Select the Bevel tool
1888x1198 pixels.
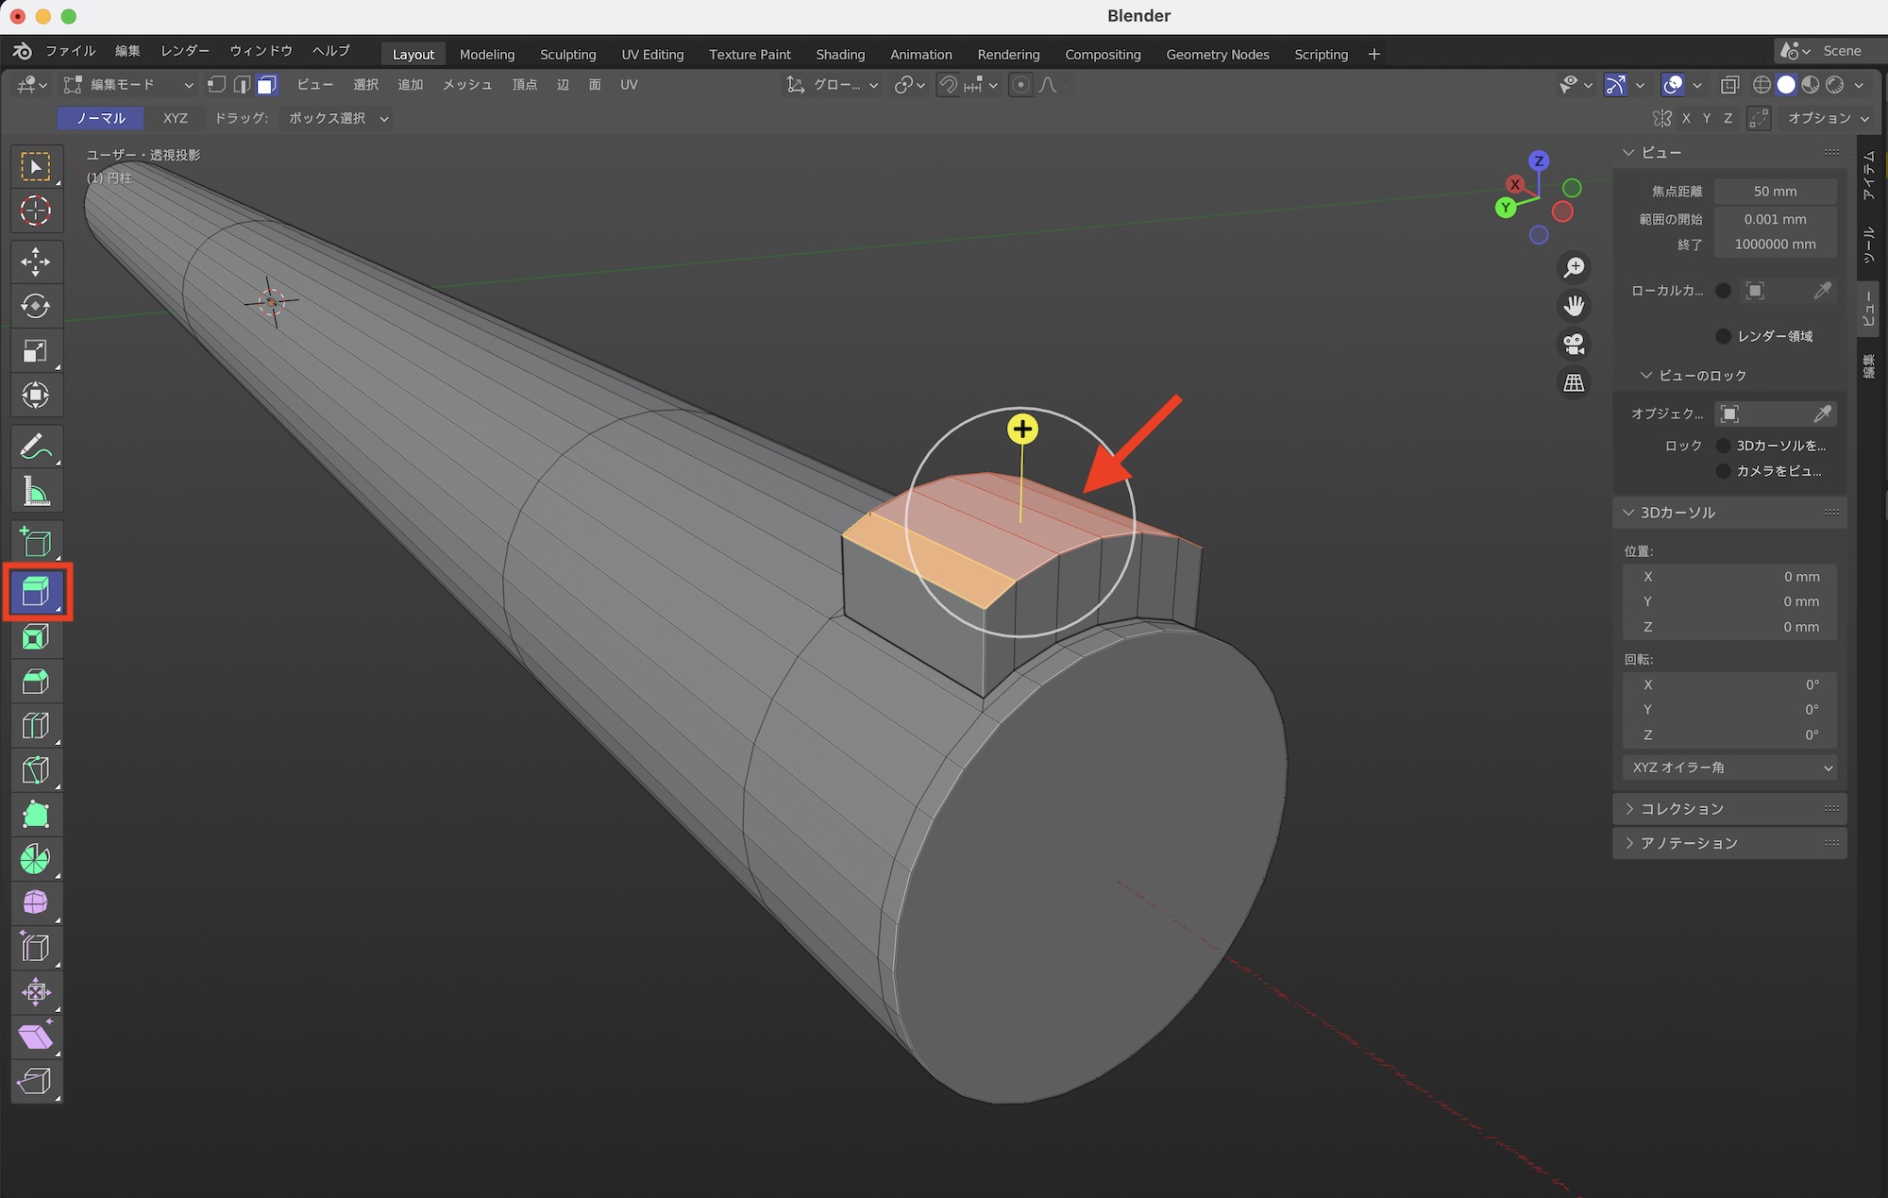tap(36, 682)
